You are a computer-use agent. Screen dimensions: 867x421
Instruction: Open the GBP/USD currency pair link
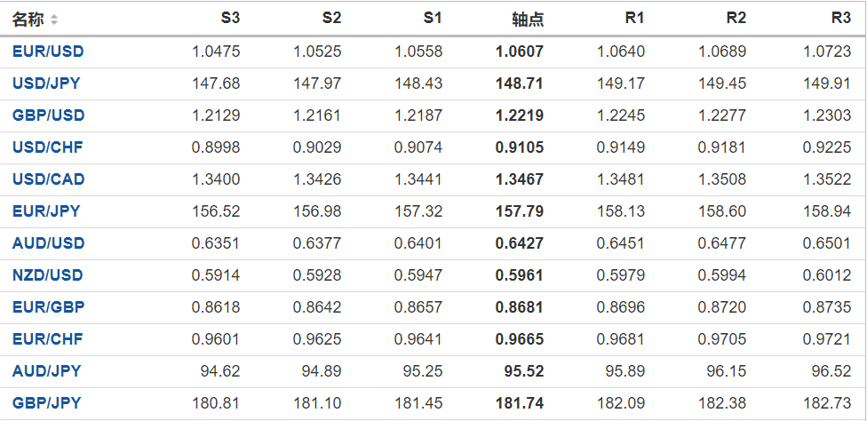[48, 115]
